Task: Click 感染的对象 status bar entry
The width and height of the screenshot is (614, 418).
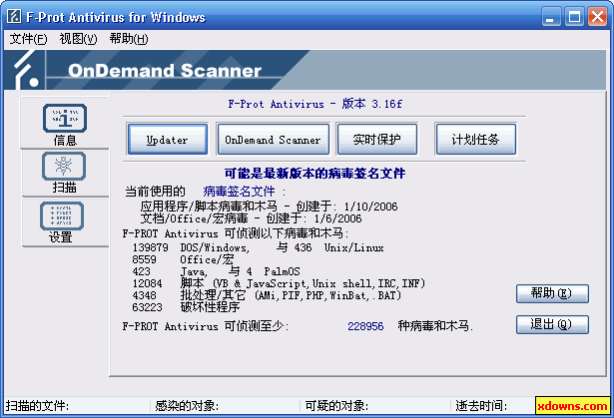Action: pos(187,406)
